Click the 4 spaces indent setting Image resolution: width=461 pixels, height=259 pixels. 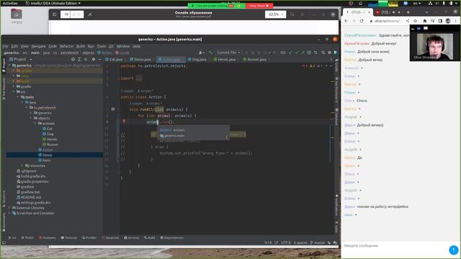[x=300, y=242]
